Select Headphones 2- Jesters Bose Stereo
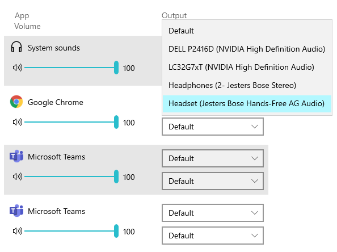Image resolution: width=337 pixels, height=252 pixels. [x=247, y=85]
